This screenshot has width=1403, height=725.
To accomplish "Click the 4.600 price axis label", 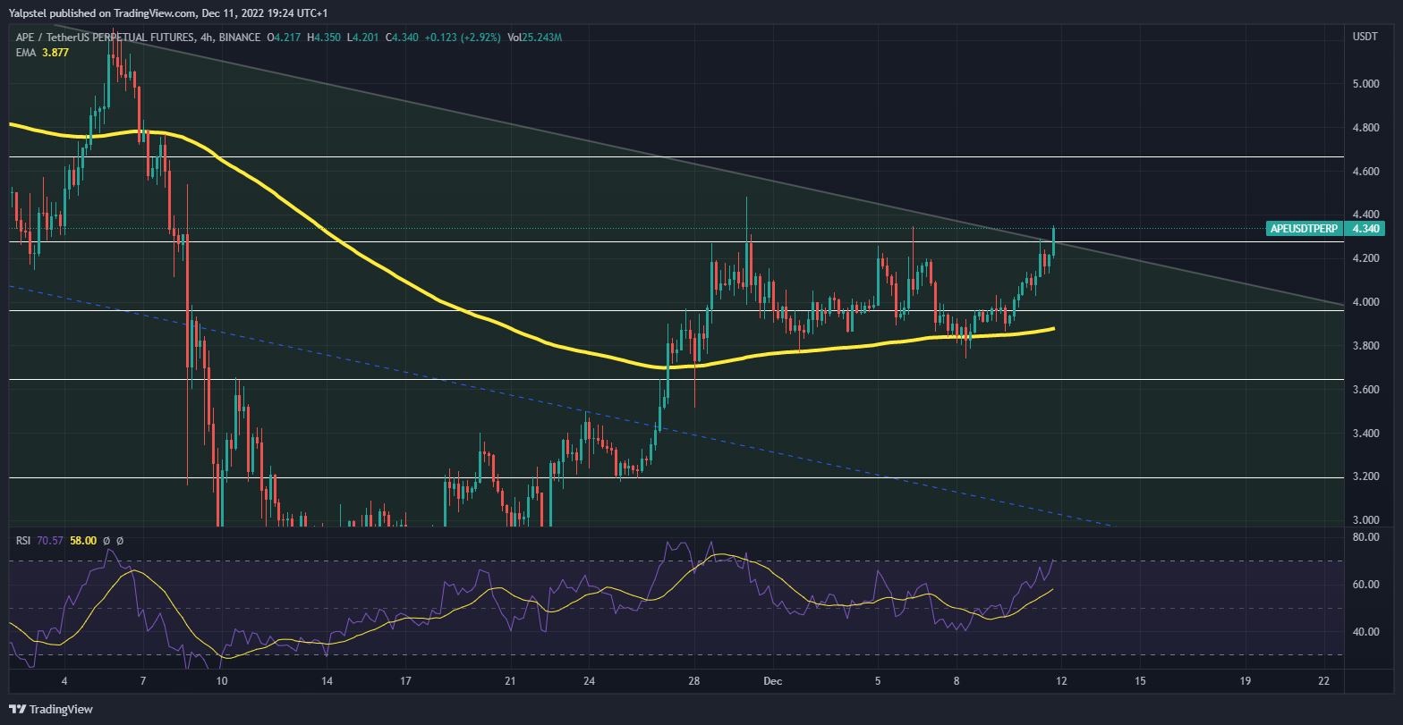I will pos(1365,172).
